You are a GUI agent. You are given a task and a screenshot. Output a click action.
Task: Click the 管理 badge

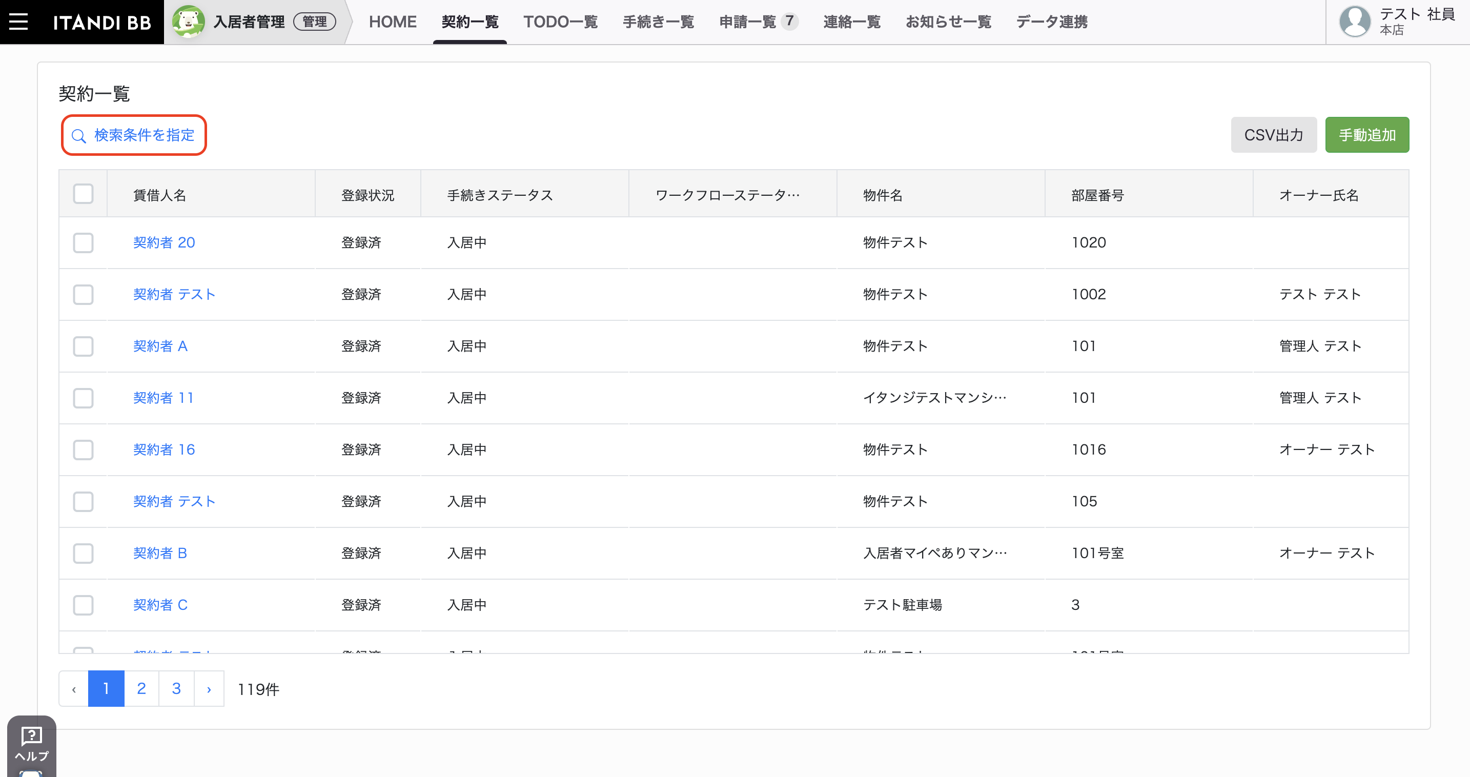click(x=314, y=22)
